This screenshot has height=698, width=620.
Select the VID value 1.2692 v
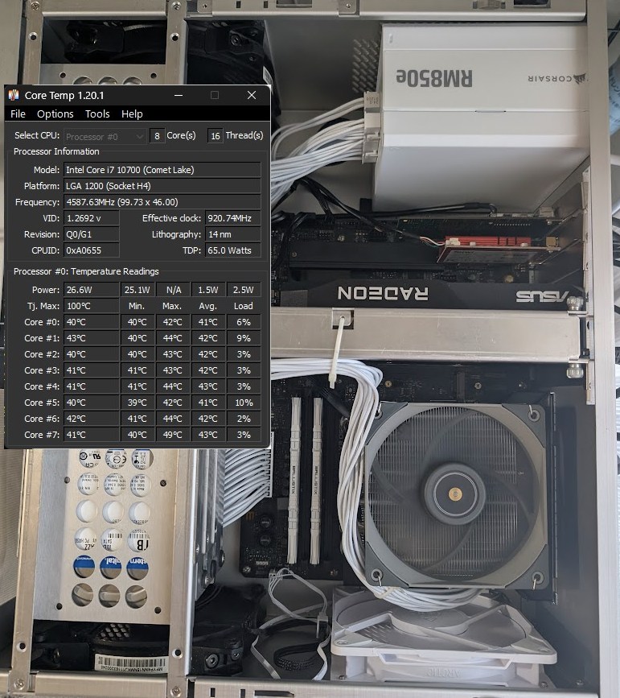92,218
